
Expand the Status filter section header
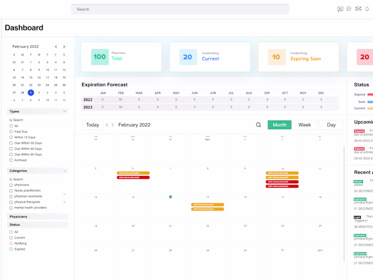(38, 225)
